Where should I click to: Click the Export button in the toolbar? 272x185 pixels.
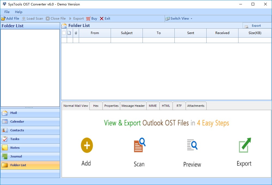(x=76, y=19)
